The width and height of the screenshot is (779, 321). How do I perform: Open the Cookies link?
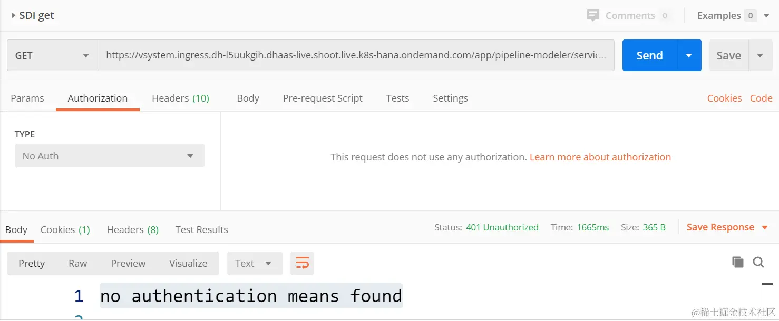coord(724,98)
